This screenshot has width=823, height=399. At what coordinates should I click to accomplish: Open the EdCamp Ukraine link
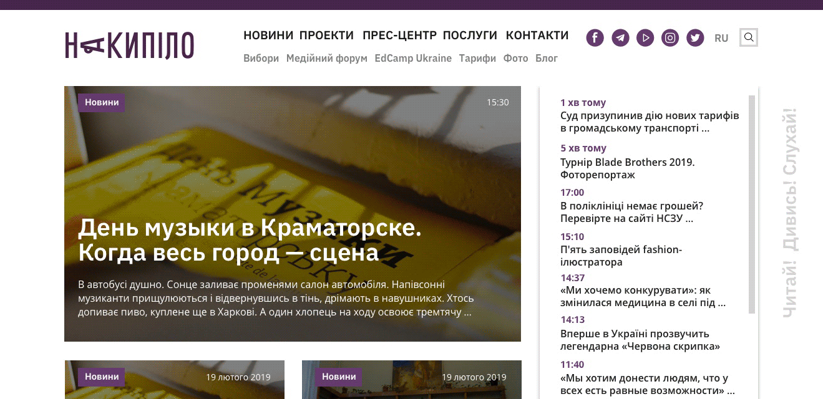pyautogui.click(x=413, y=59)
